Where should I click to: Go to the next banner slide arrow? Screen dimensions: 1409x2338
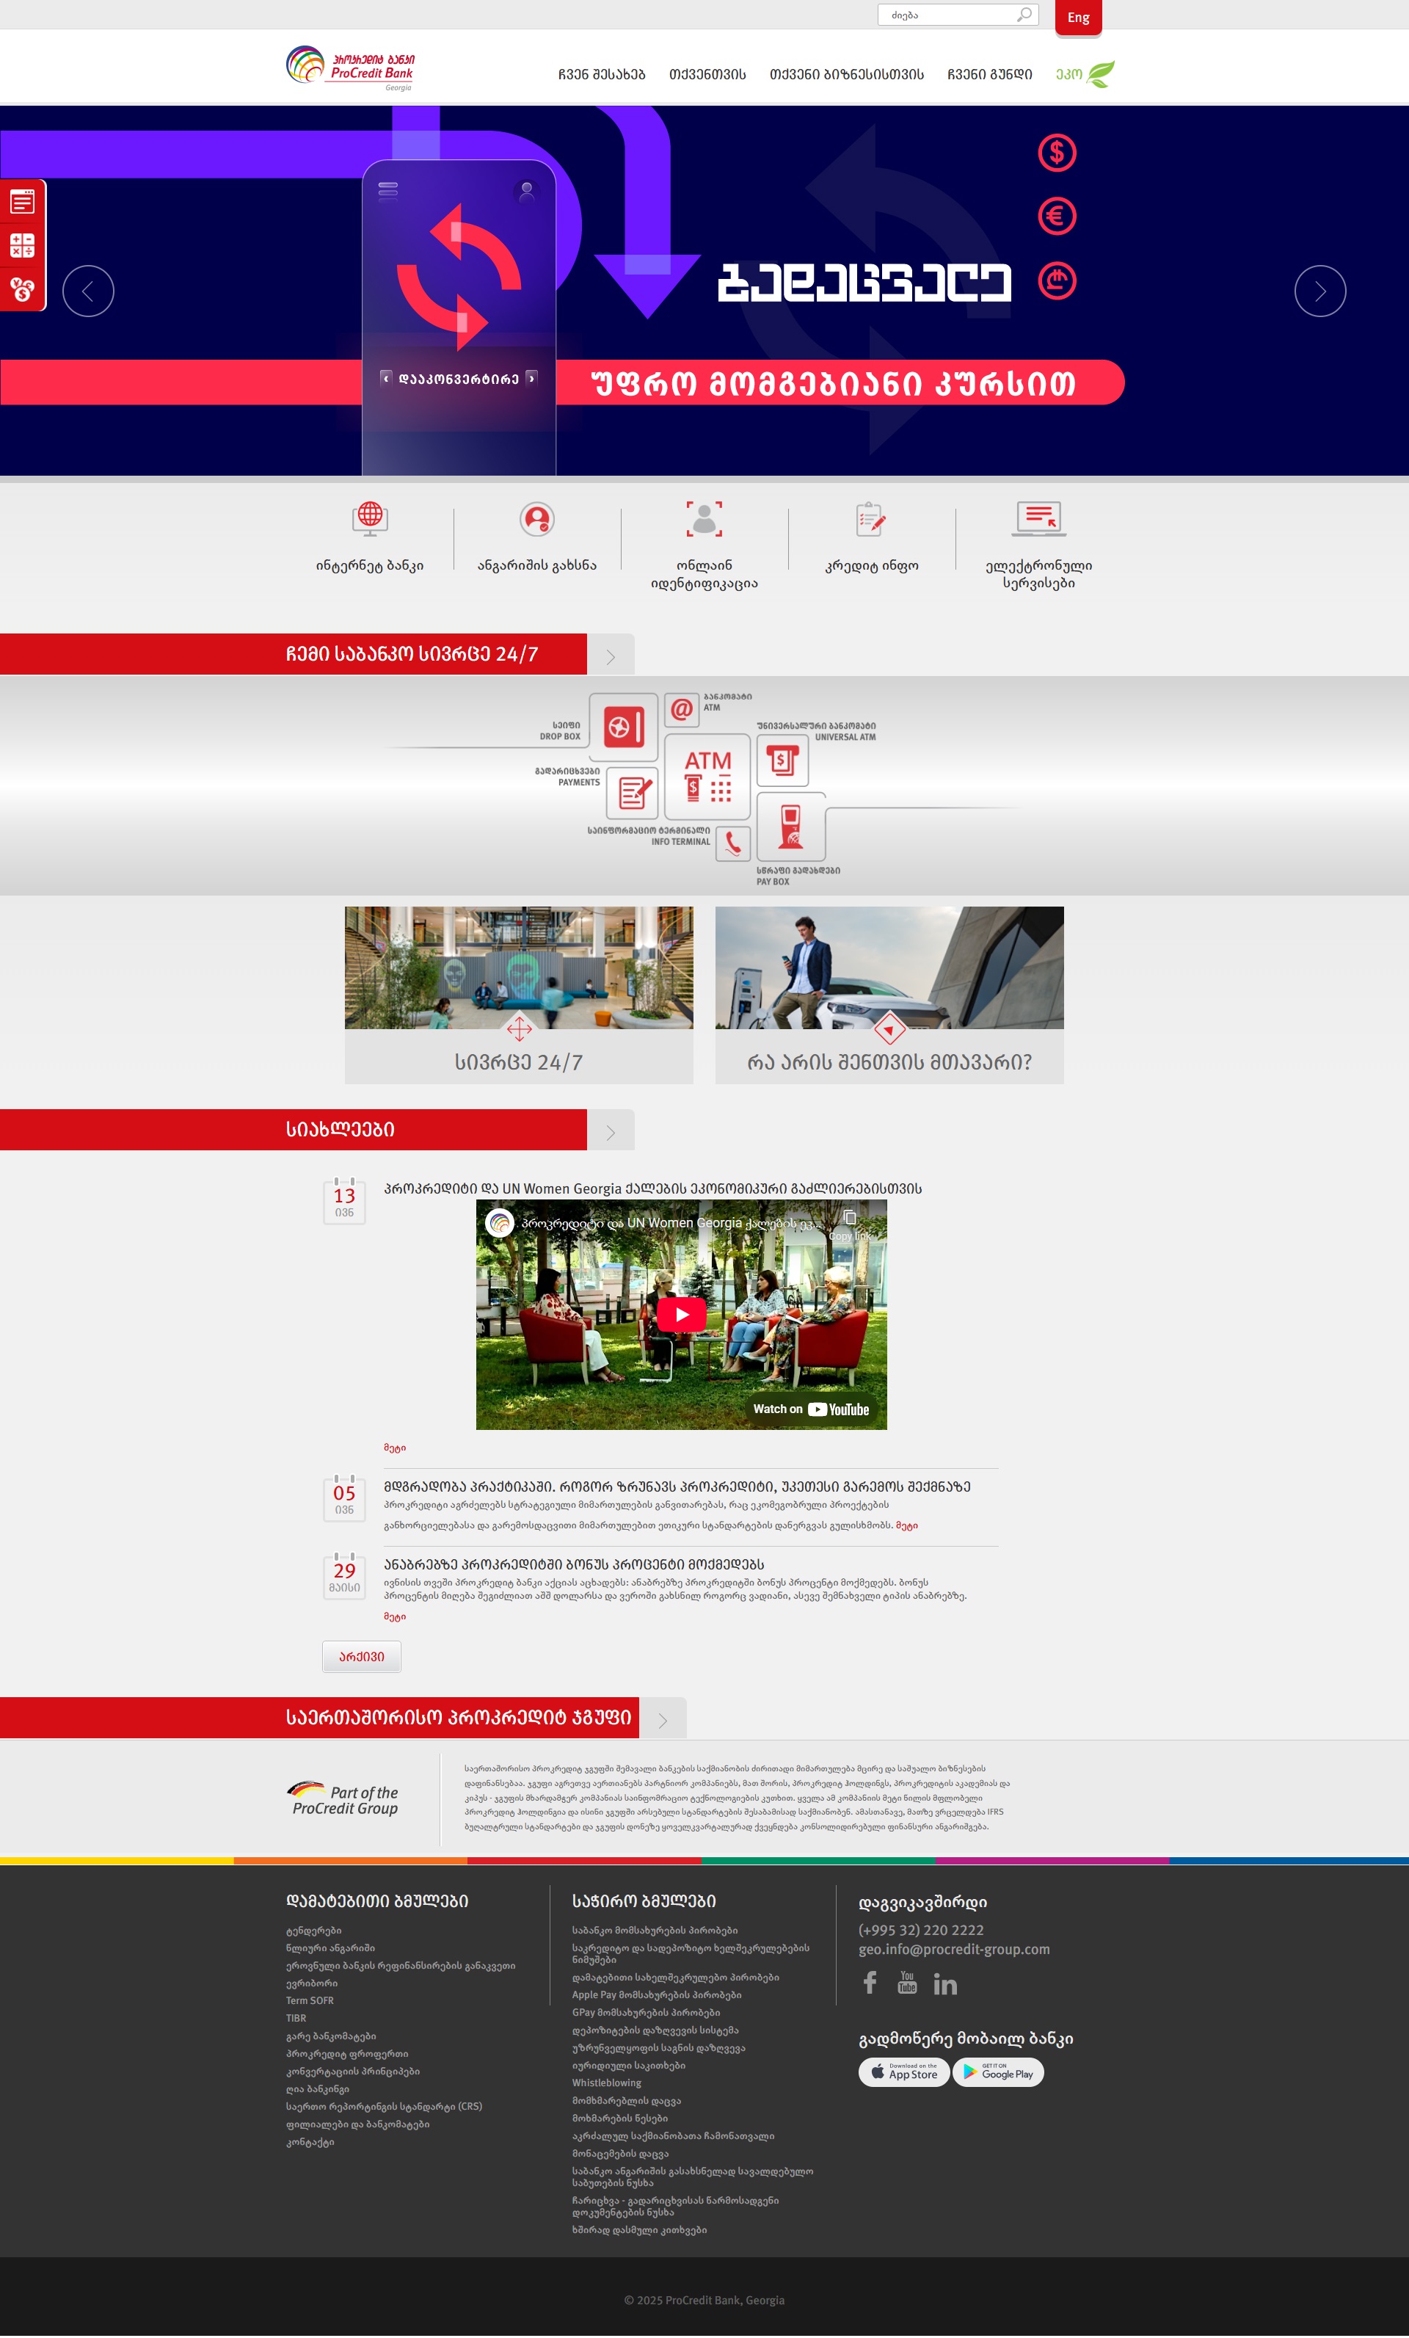click(1319, 291)
